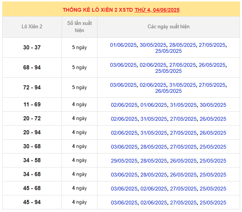The height and width of the screenshot is (212, 242).
Task: Click 25/05/2025 in the 68 - 94 row
Action: (x=168, y=71)
